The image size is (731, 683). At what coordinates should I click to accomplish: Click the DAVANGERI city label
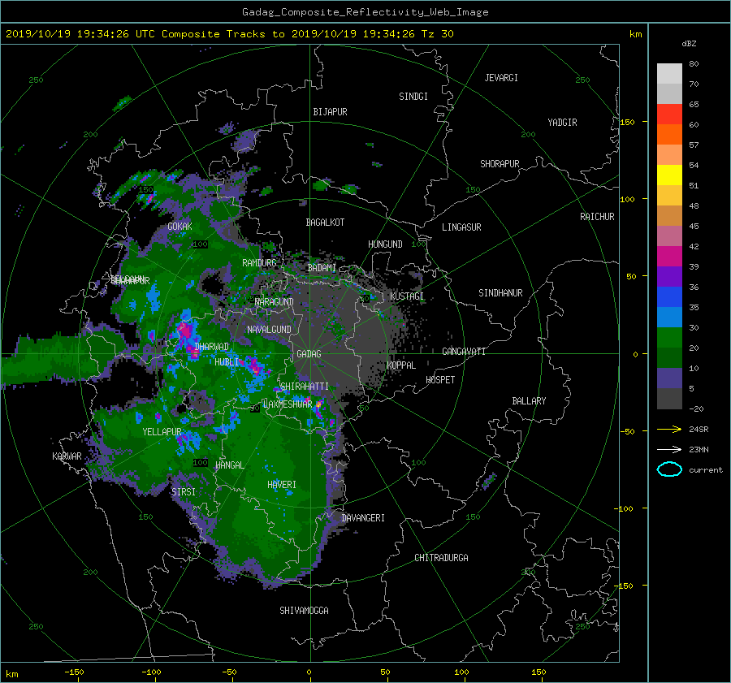[363, 518]
